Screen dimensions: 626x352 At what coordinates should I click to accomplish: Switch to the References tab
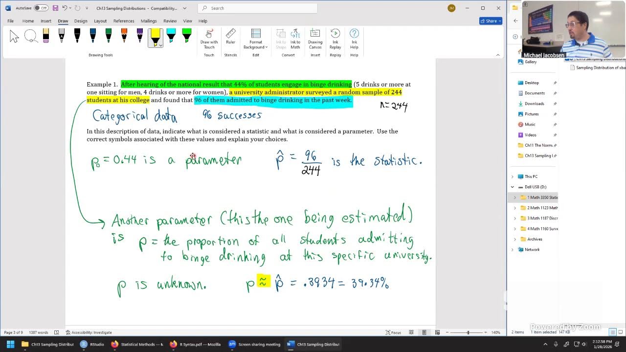[124, 21]
